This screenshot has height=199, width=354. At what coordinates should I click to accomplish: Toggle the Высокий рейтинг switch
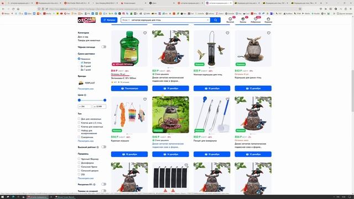[x=103, y=147]
